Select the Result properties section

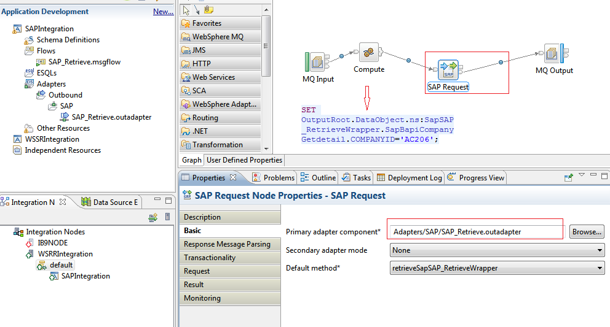tap(230, 285)
